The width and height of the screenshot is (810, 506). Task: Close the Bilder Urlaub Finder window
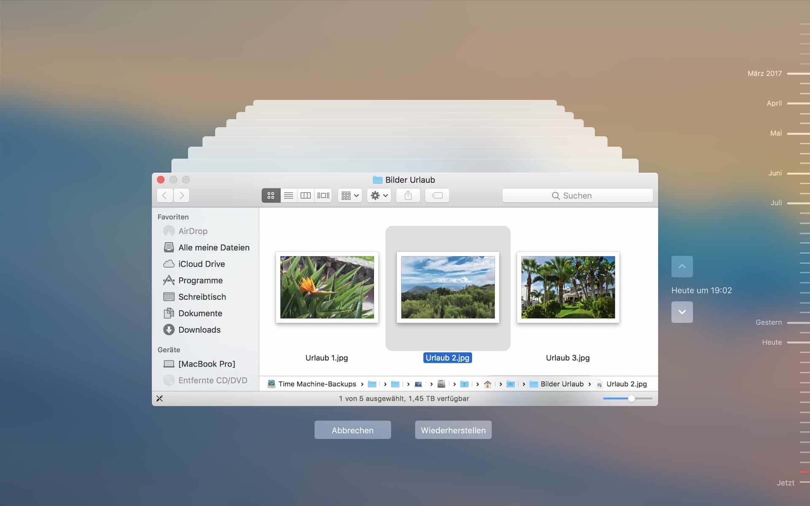pos(161,180)
